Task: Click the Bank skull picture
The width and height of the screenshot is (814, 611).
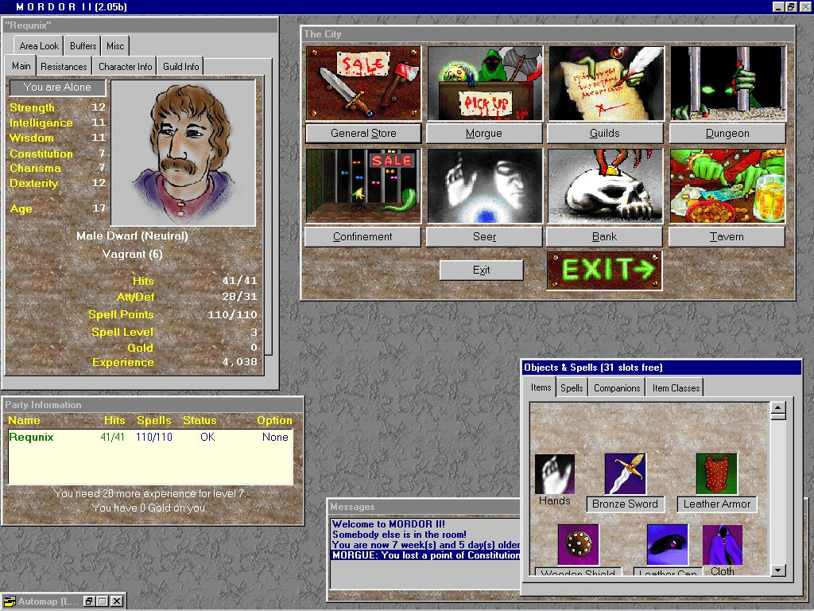Action: pos(605,186)
